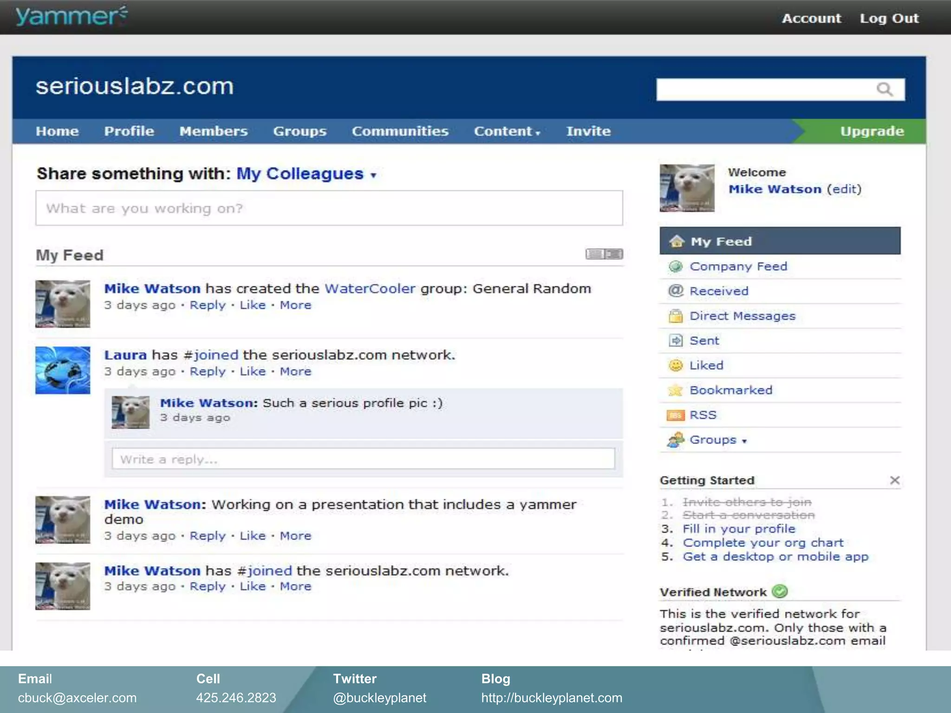Open More on Mike Watson's joined post
The width and height of the screenshot is (951, 713).
(295, 586)
